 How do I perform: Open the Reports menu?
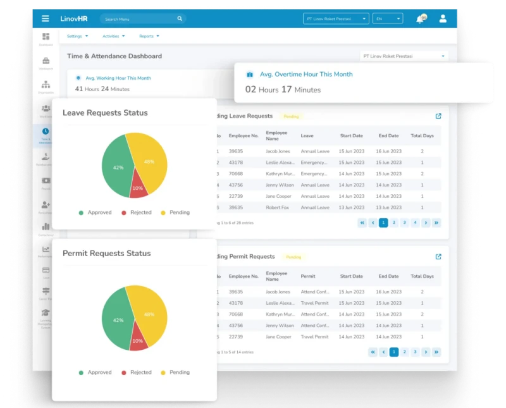pos(149,36)
